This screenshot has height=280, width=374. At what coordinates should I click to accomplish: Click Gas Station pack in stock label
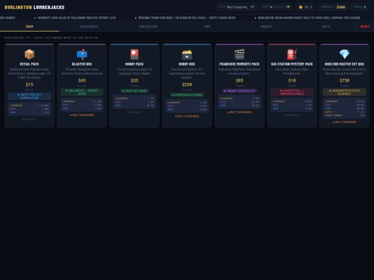point(292,115)
